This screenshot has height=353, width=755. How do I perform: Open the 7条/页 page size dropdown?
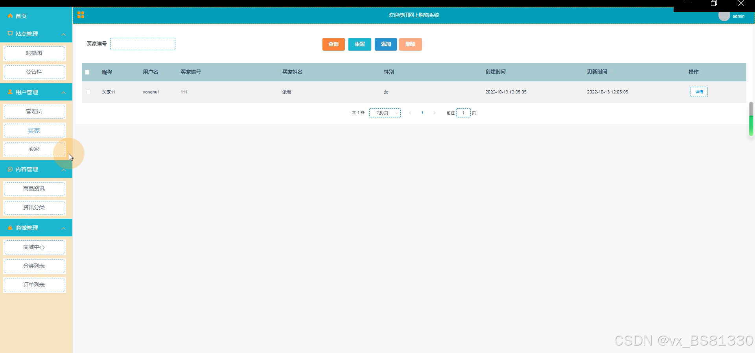coord(385,113)
